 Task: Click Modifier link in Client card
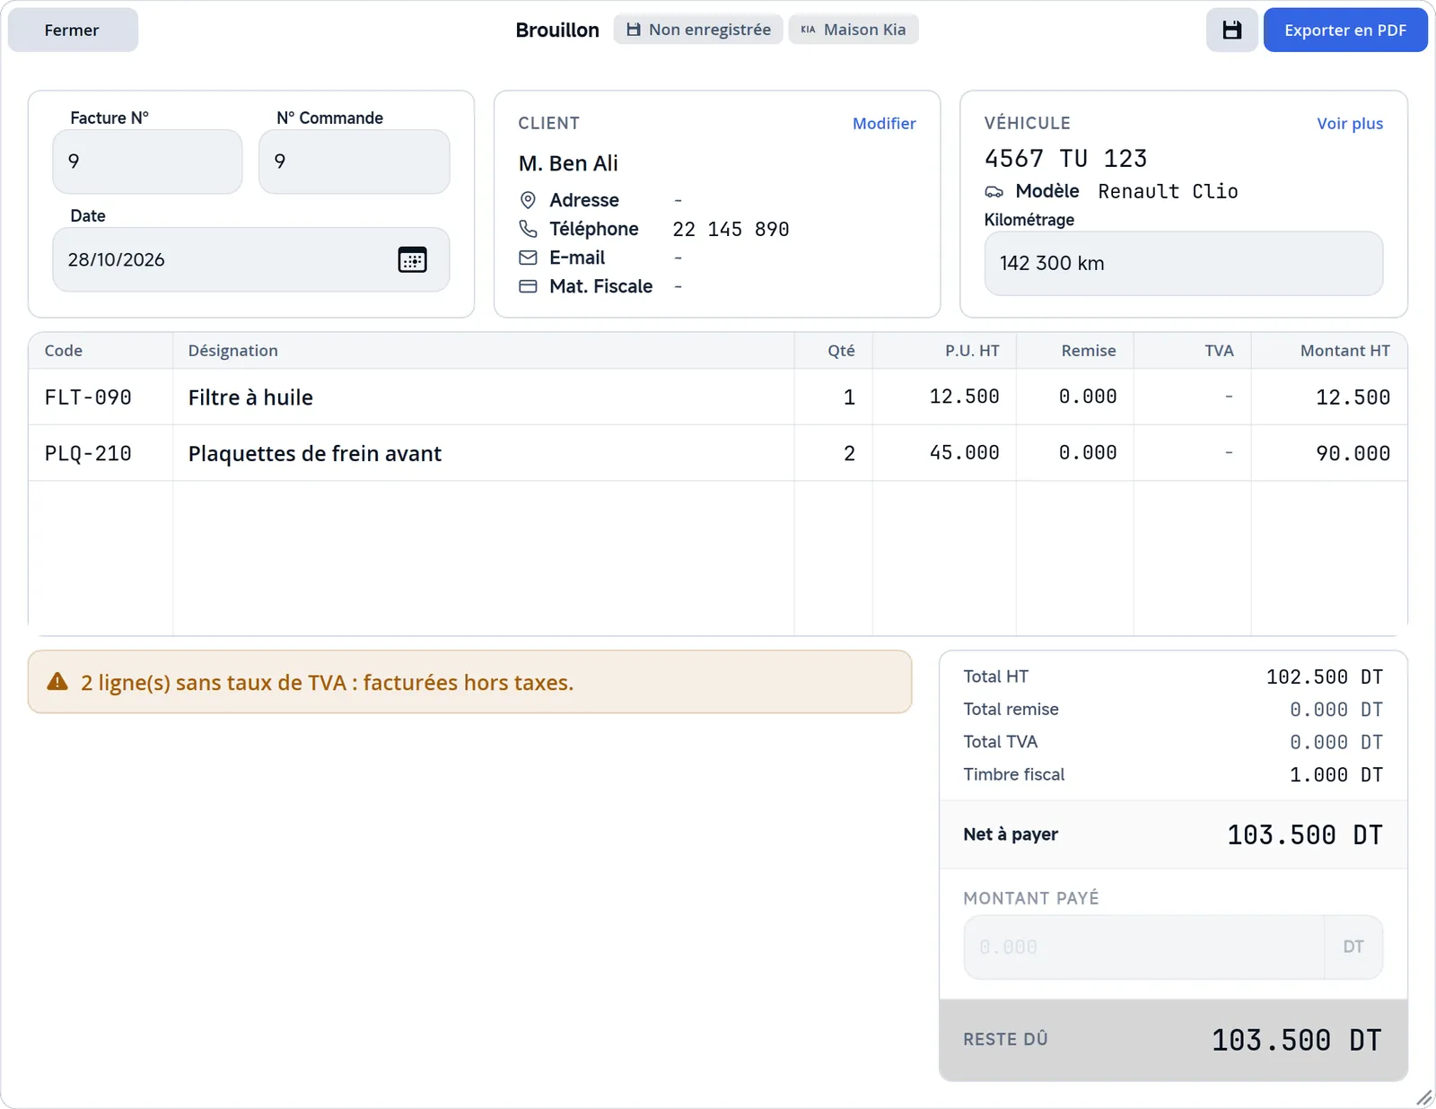(884, 124)
